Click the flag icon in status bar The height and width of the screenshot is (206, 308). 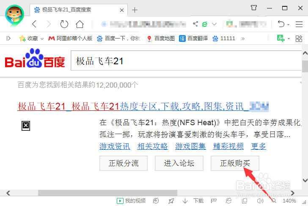click(x=214, y=201)
